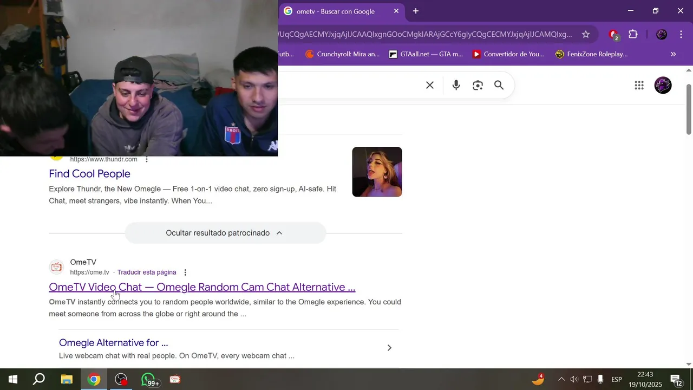Show more bookmarks with the double chevron

pyautogui.click(x=674, y=54)
